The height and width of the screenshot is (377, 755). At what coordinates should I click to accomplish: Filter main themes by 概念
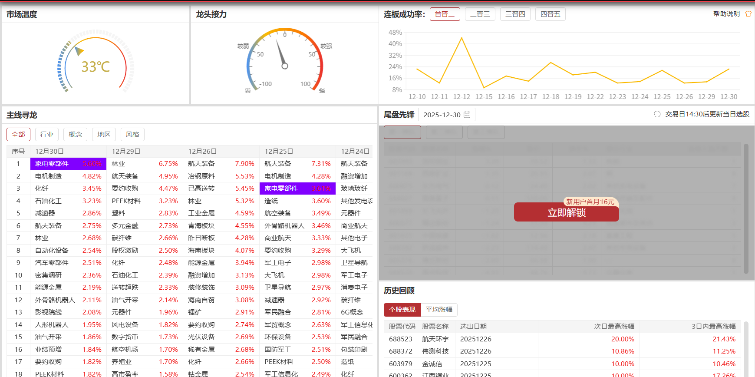tap(75, 135)
